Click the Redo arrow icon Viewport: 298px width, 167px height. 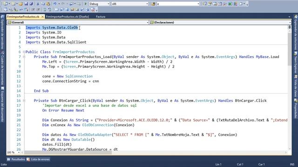coord(63,4)
